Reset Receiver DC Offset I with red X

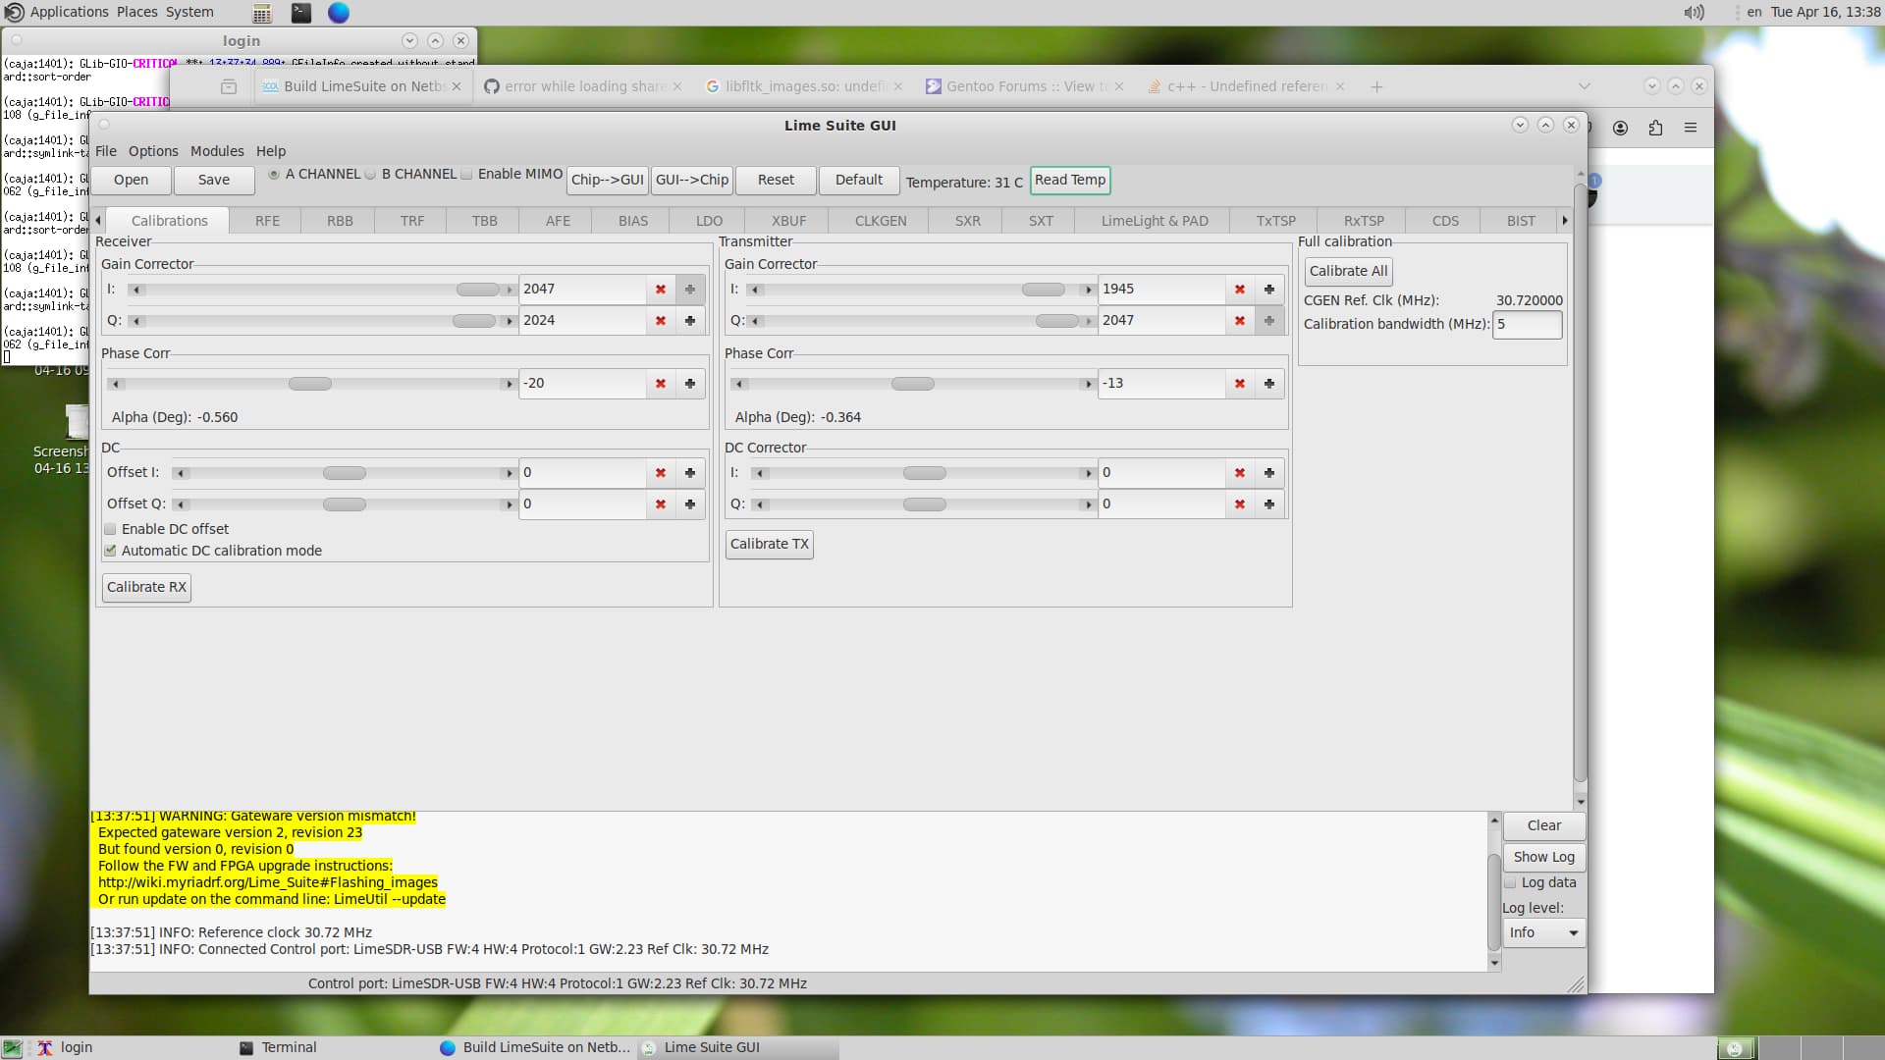tap(661, 473)
